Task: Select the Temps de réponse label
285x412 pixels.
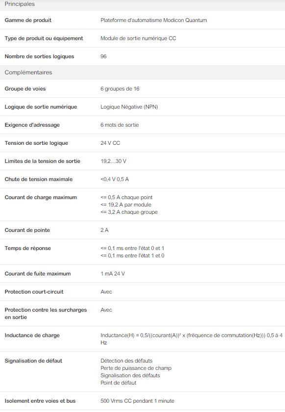Action: click(x=27, y=248)
